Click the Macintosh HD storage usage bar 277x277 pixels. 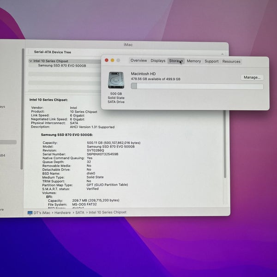(197, 86)
